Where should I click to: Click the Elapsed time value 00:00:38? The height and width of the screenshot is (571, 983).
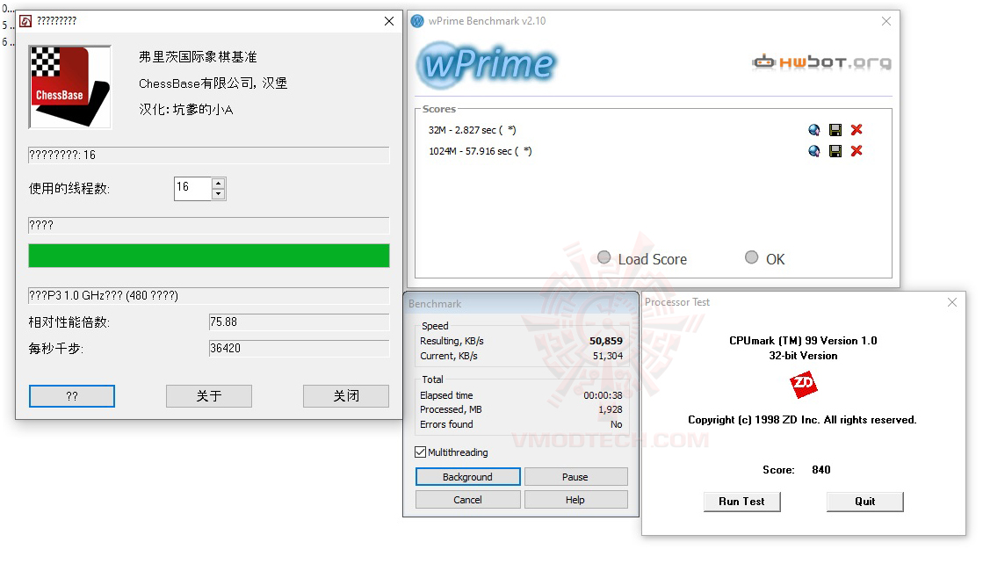(x=604, y=395)
